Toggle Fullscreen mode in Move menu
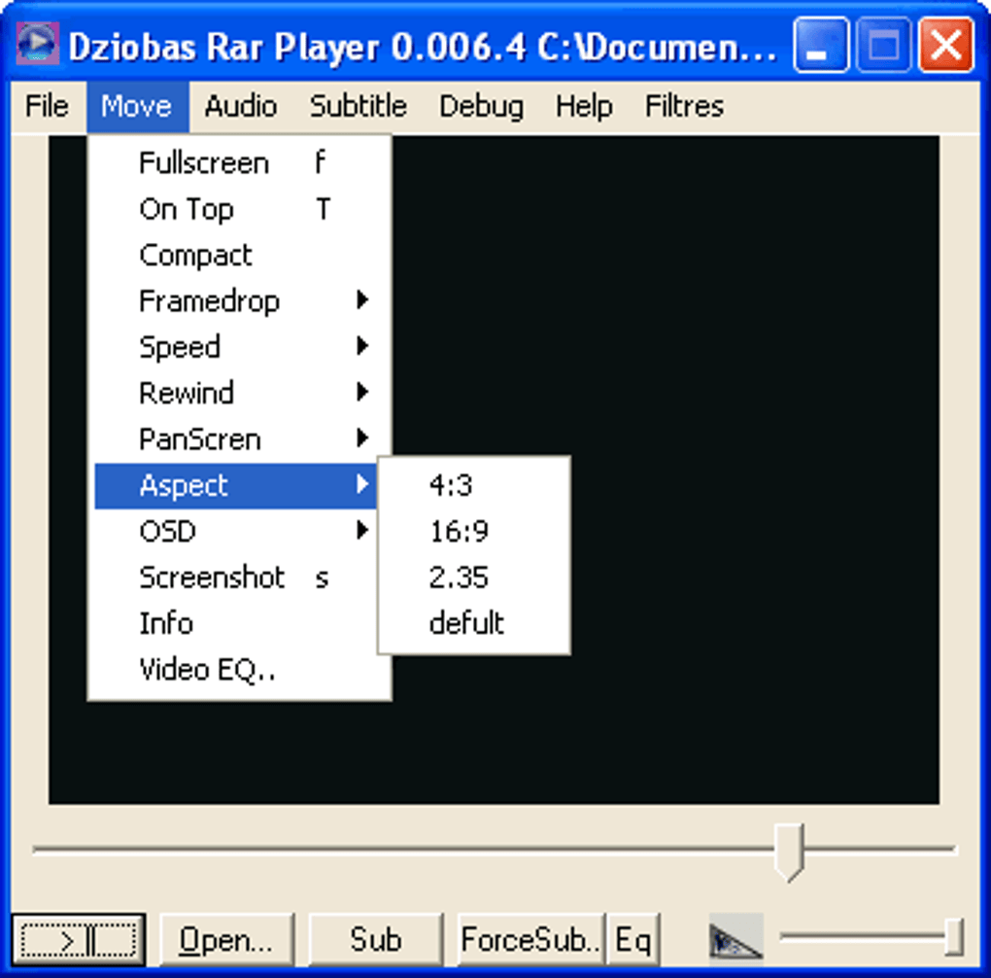This screenshot has width=991, height=978. (204, 163)
